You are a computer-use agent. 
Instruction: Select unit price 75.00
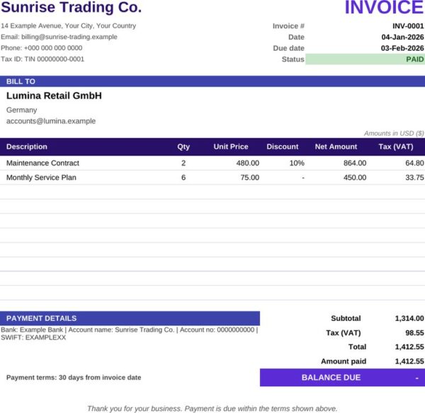coord(250,178)
